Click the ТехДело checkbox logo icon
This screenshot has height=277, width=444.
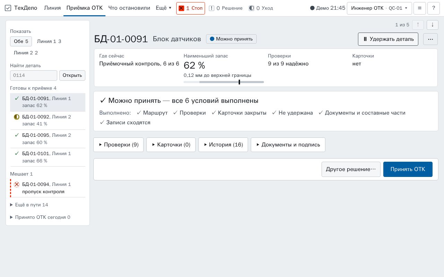pyautogui.click(x=8, y=8)
